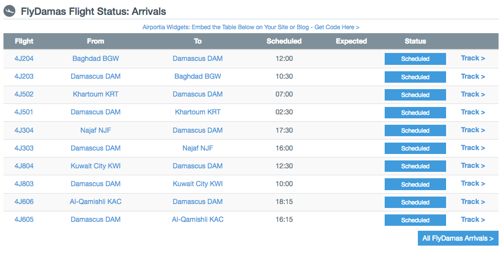
Task: Track flight 4J203 to Baghdad
Action: [x=473, y=77]
